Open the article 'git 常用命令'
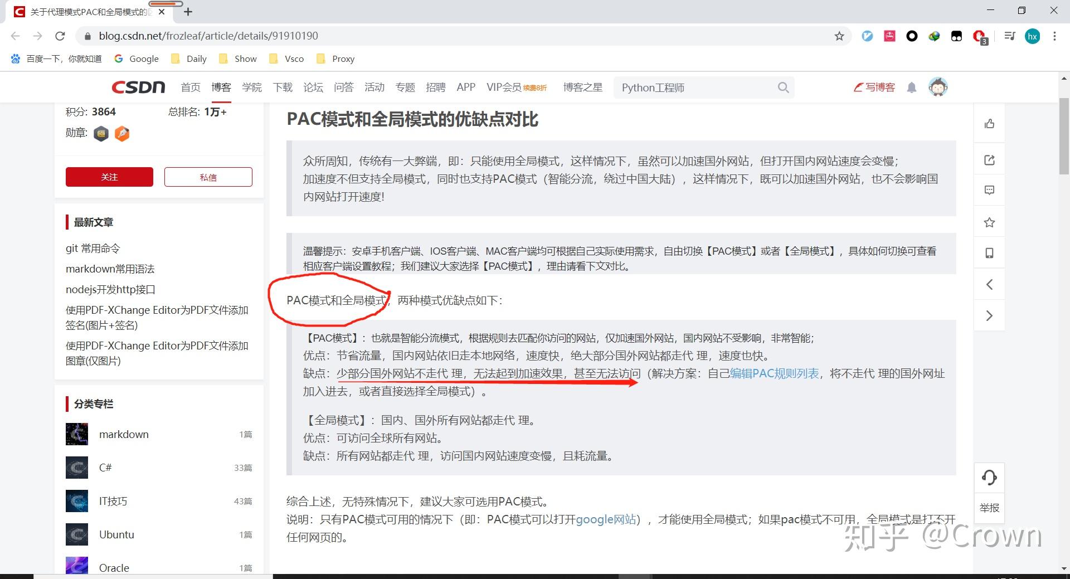This screenshot has height=579, width=1070. pyautogui.click(x=93, y=249)
